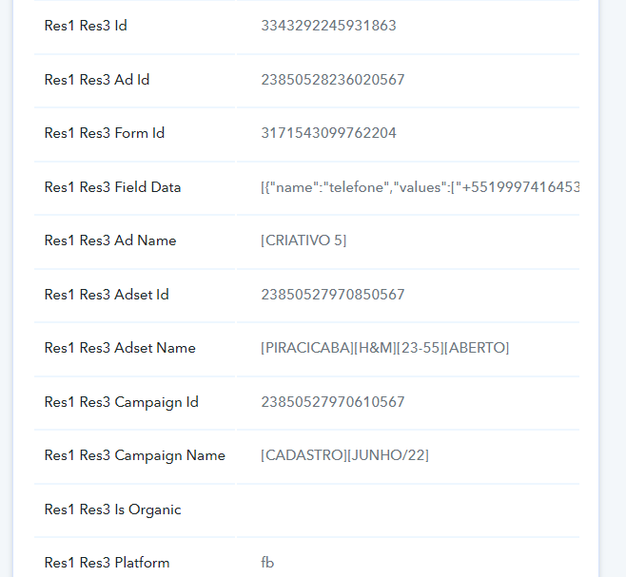
Task: Click the Res1 Res3 Adset Name label
Action: (120, 348)
